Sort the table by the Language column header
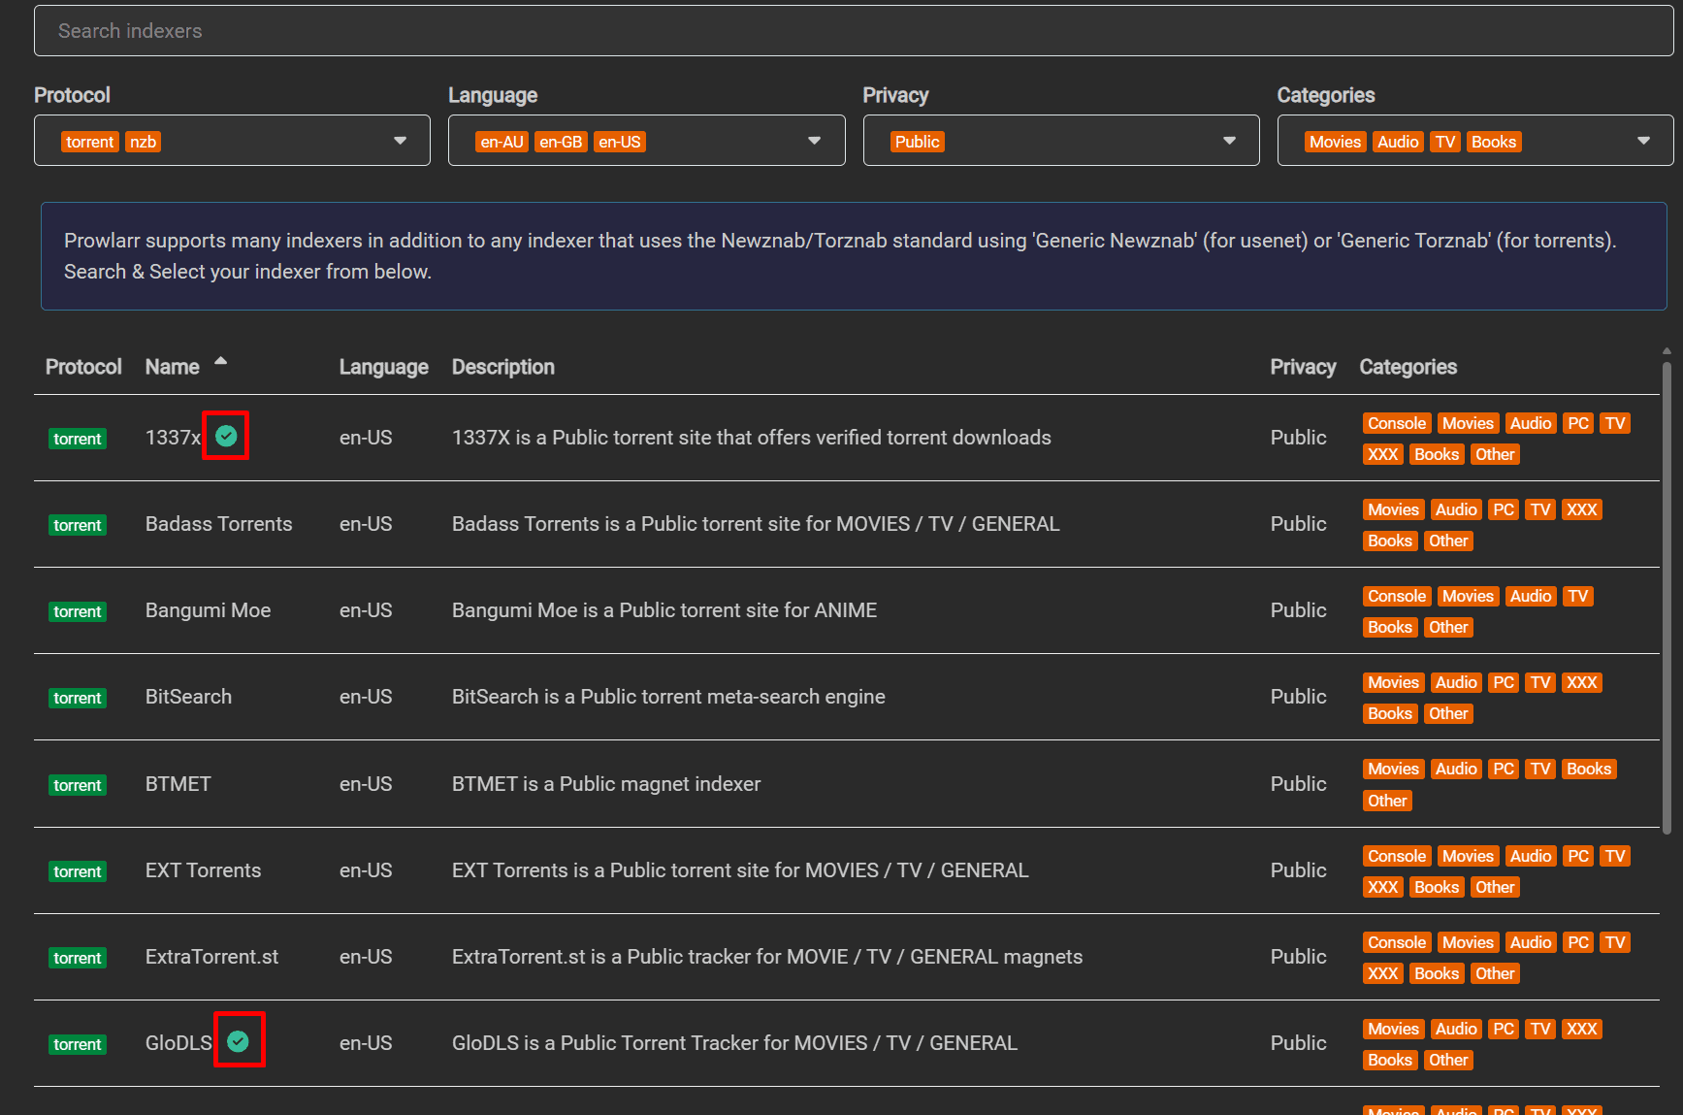The width and height of the screenshot is (1683, 1115). coord(383,367)
